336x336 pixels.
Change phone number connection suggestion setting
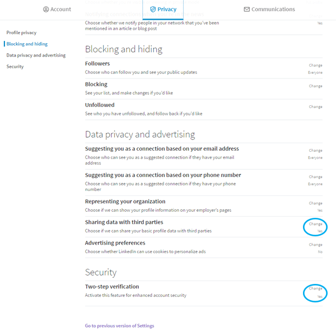pyautogui.click(x=315, y=177)
